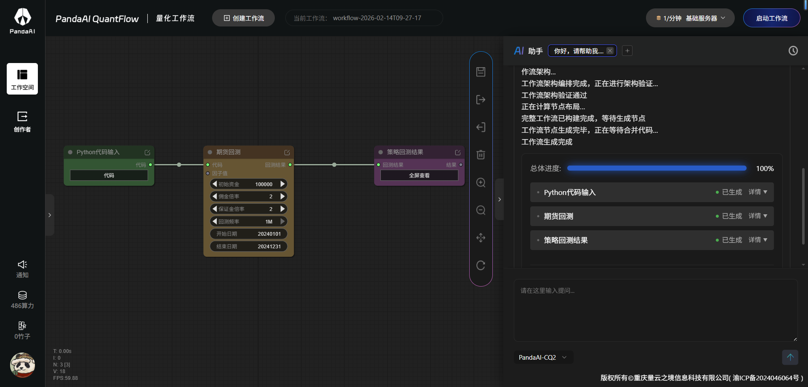Open edit icon on 策略回测结果 node
The image size is (808, 387).
tap(457, 153)
